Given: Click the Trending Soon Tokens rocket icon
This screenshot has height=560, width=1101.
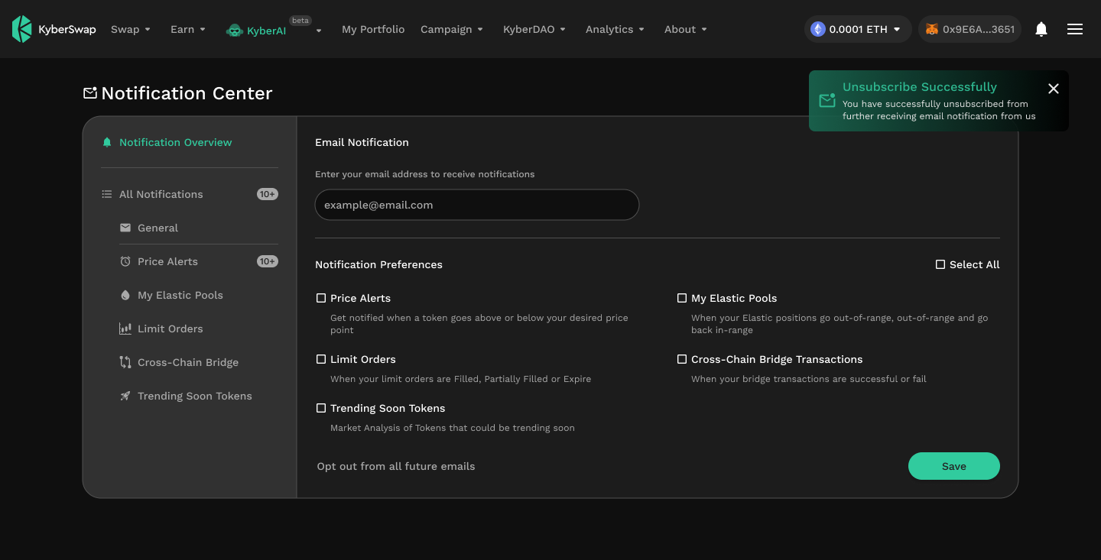Looking at the screenshot, I should (125, 396).
